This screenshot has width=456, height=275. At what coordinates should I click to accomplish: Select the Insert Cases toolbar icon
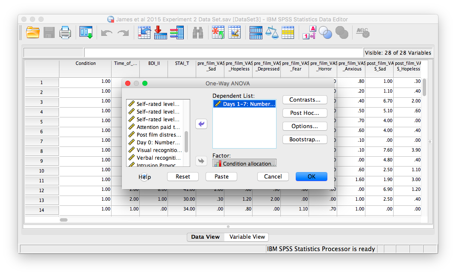(218, 32)
